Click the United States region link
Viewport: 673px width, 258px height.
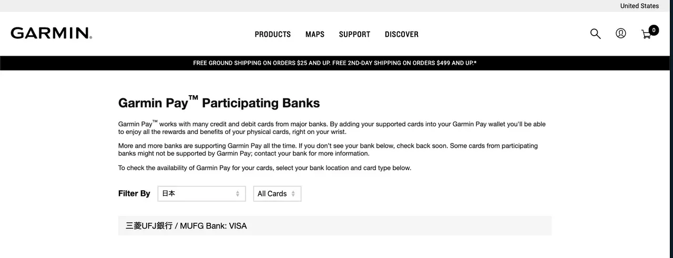pos(639,6)
